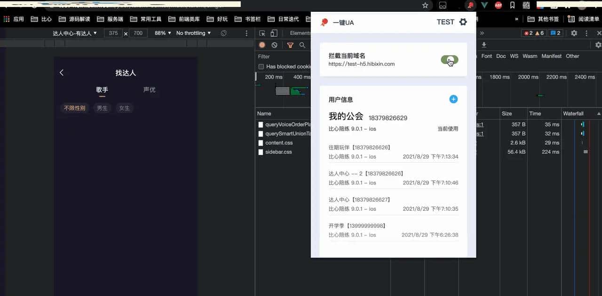The height and width of the screenshot is (296, 602).
Task: Switch to the 声优 tab
Action: 149,89
